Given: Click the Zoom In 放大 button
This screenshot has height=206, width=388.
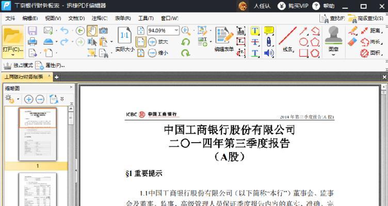Looking at the screenshot, I should coord(158,42).
